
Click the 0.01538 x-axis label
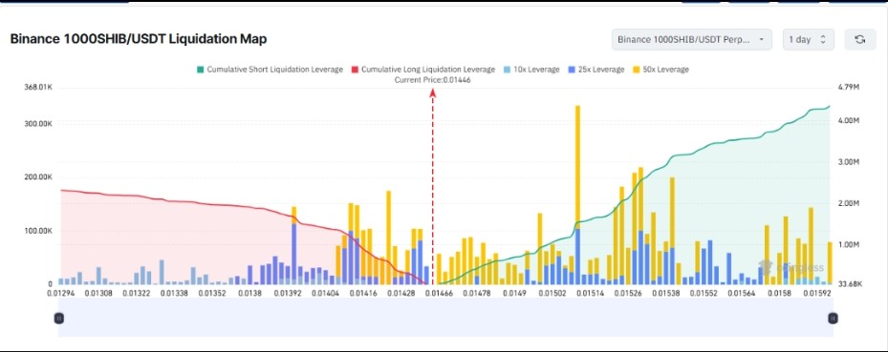[x=665, y=293]
